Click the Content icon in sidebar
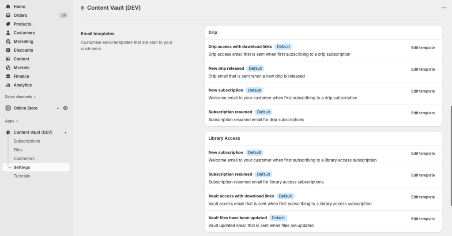Image resolution: width=452 pixels, height=236 pixels. pyautogui.click(x=8, y=59)
